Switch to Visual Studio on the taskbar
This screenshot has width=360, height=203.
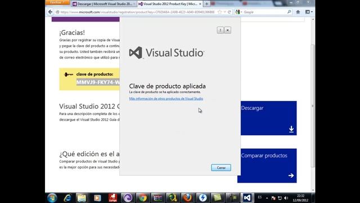247,198
